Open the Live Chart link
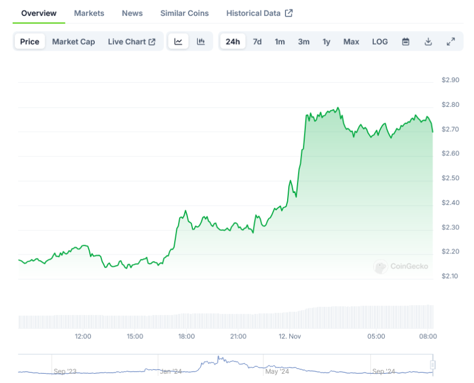Viewport: 474px width, 383px height. coord(132,41)
